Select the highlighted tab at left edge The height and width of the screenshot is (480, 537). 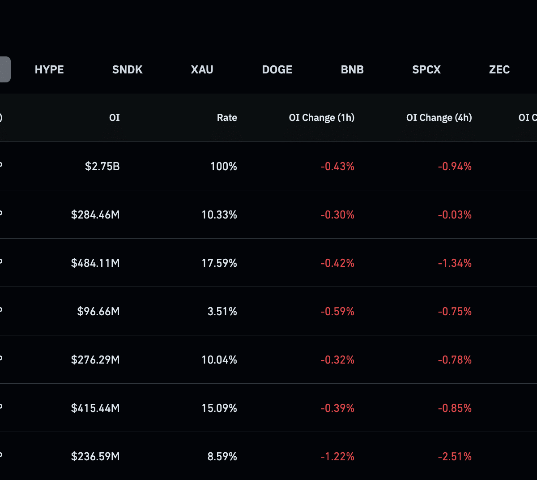5,69
